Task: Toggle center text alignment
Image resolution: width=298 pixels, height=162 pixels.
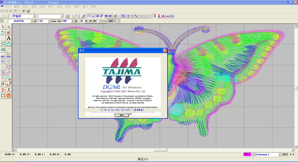Action: click(x=86, y=21)
